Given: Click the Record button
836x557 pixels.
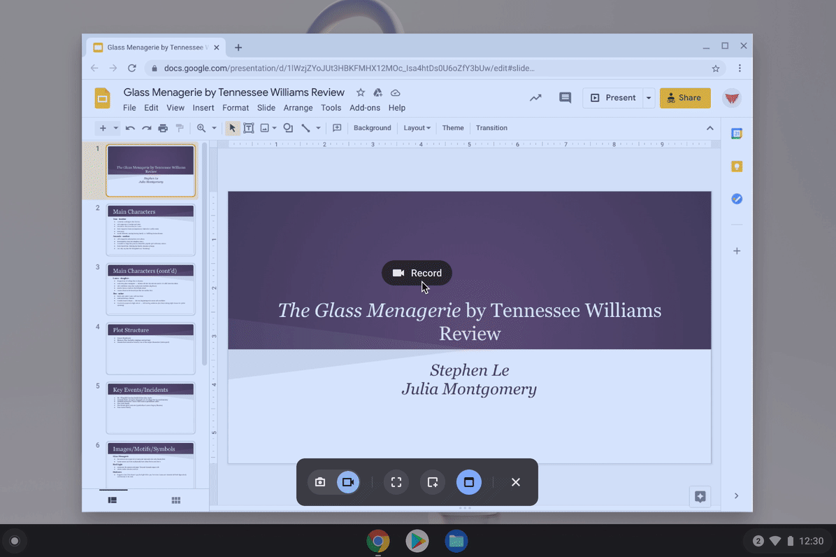Looking at the screenshot, I should tap(417, 273).
